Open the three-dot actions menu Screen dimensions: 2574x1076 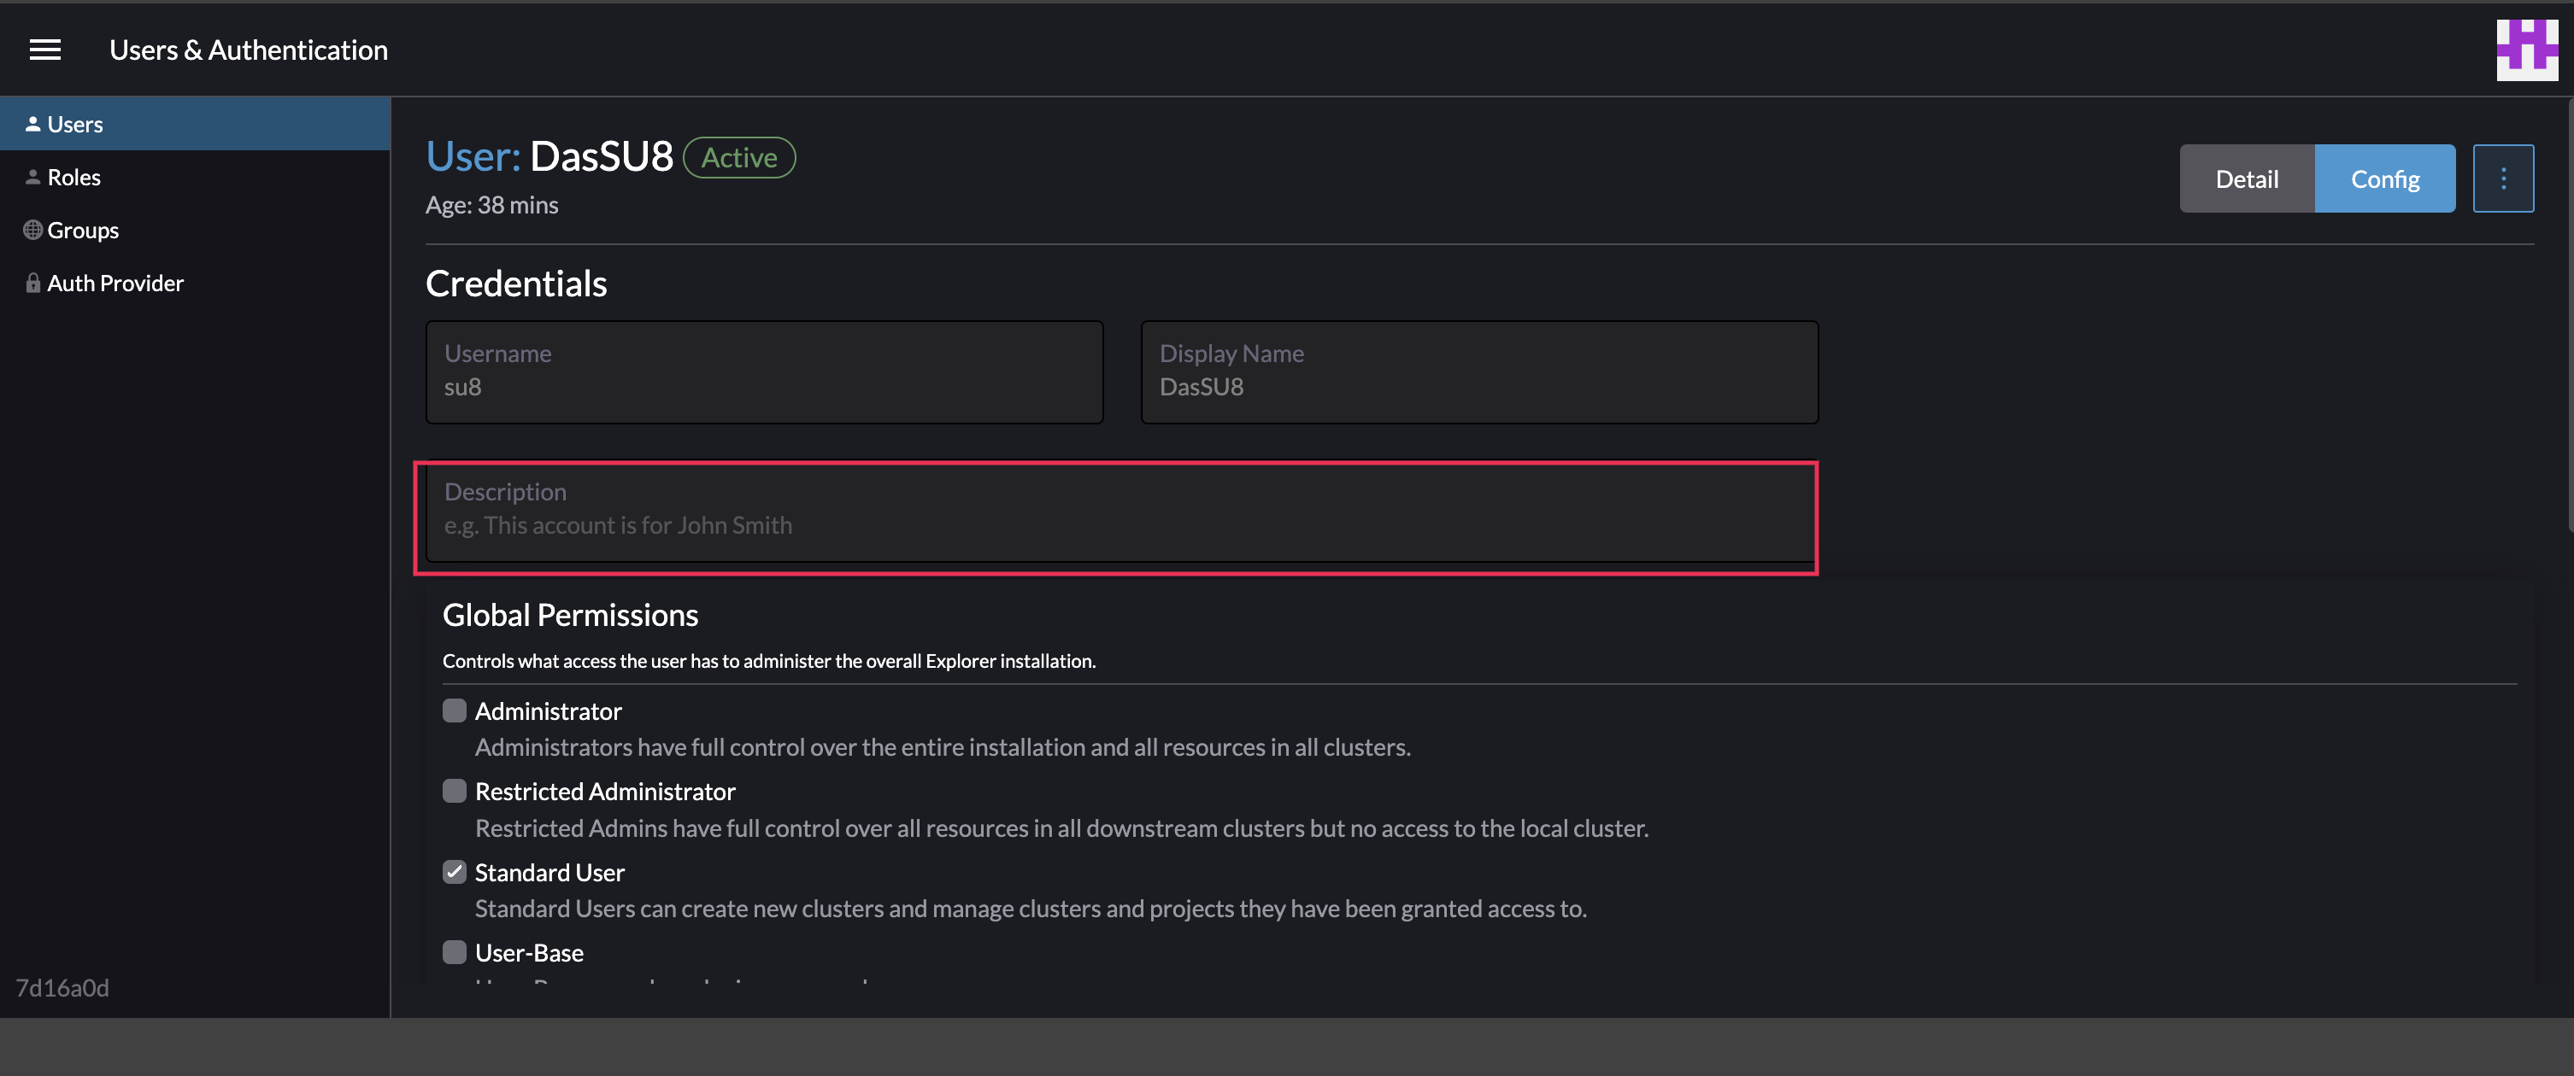coord(2503,178)
